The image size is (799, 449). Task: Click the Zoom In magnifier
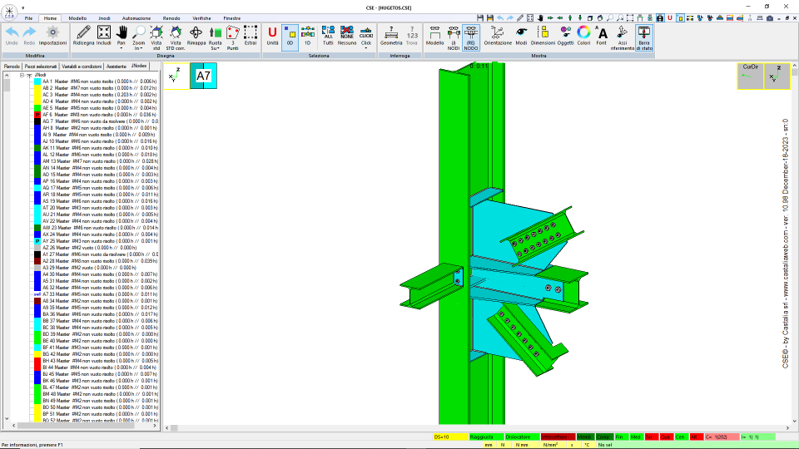point(139,33)
